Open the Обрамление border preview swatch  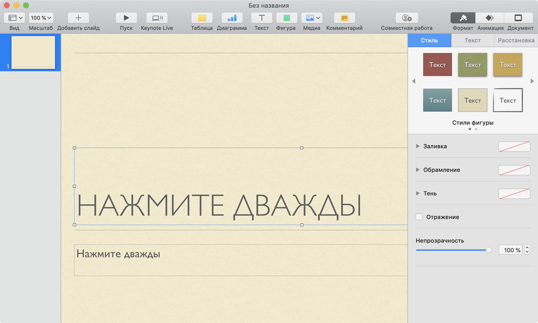[x=514, y=170]
